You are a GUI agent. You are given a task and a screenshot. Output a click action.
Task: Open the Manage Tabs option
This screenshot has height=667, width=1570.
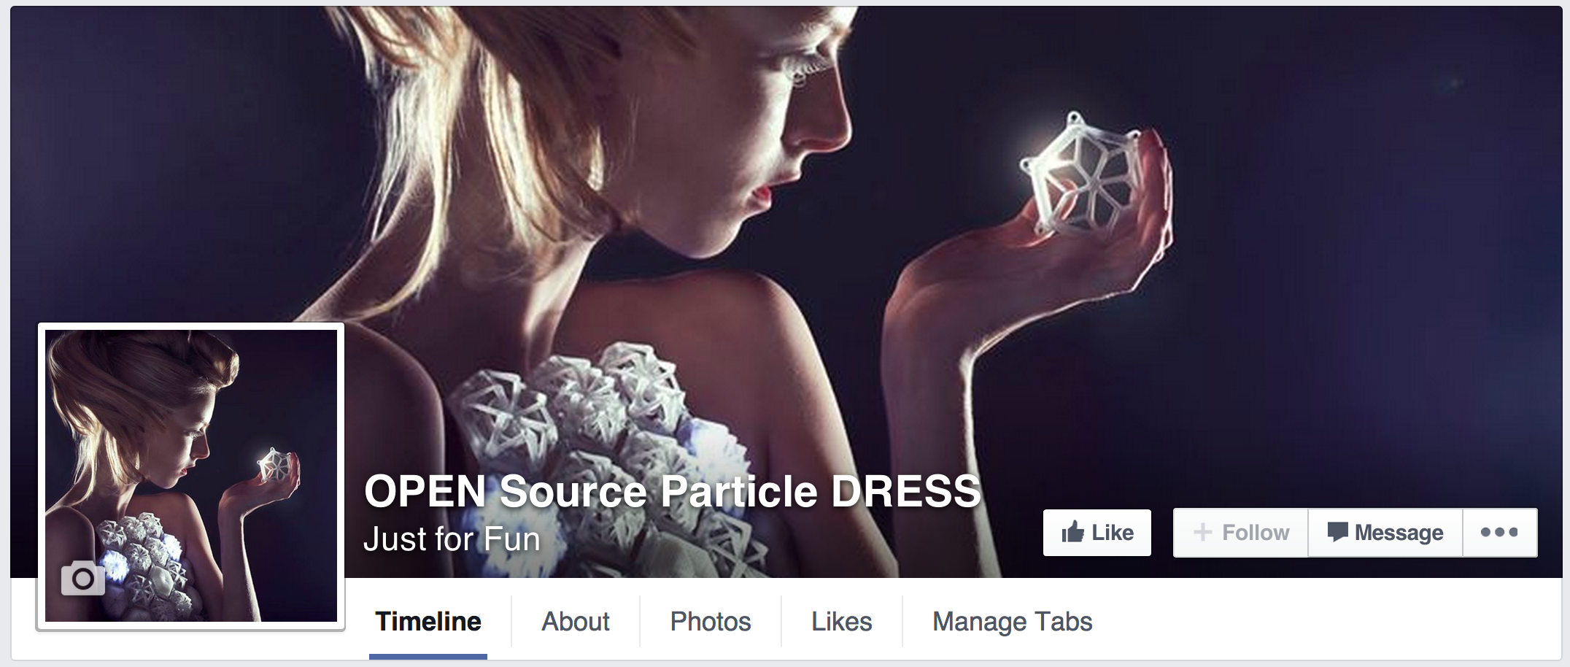(1013, 622)
